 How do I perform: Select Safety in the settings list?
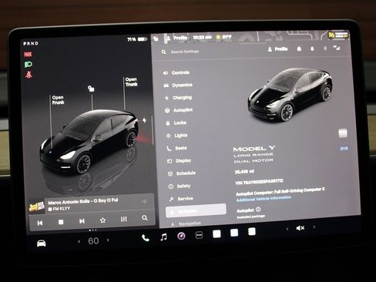click(x=180, y=186)
